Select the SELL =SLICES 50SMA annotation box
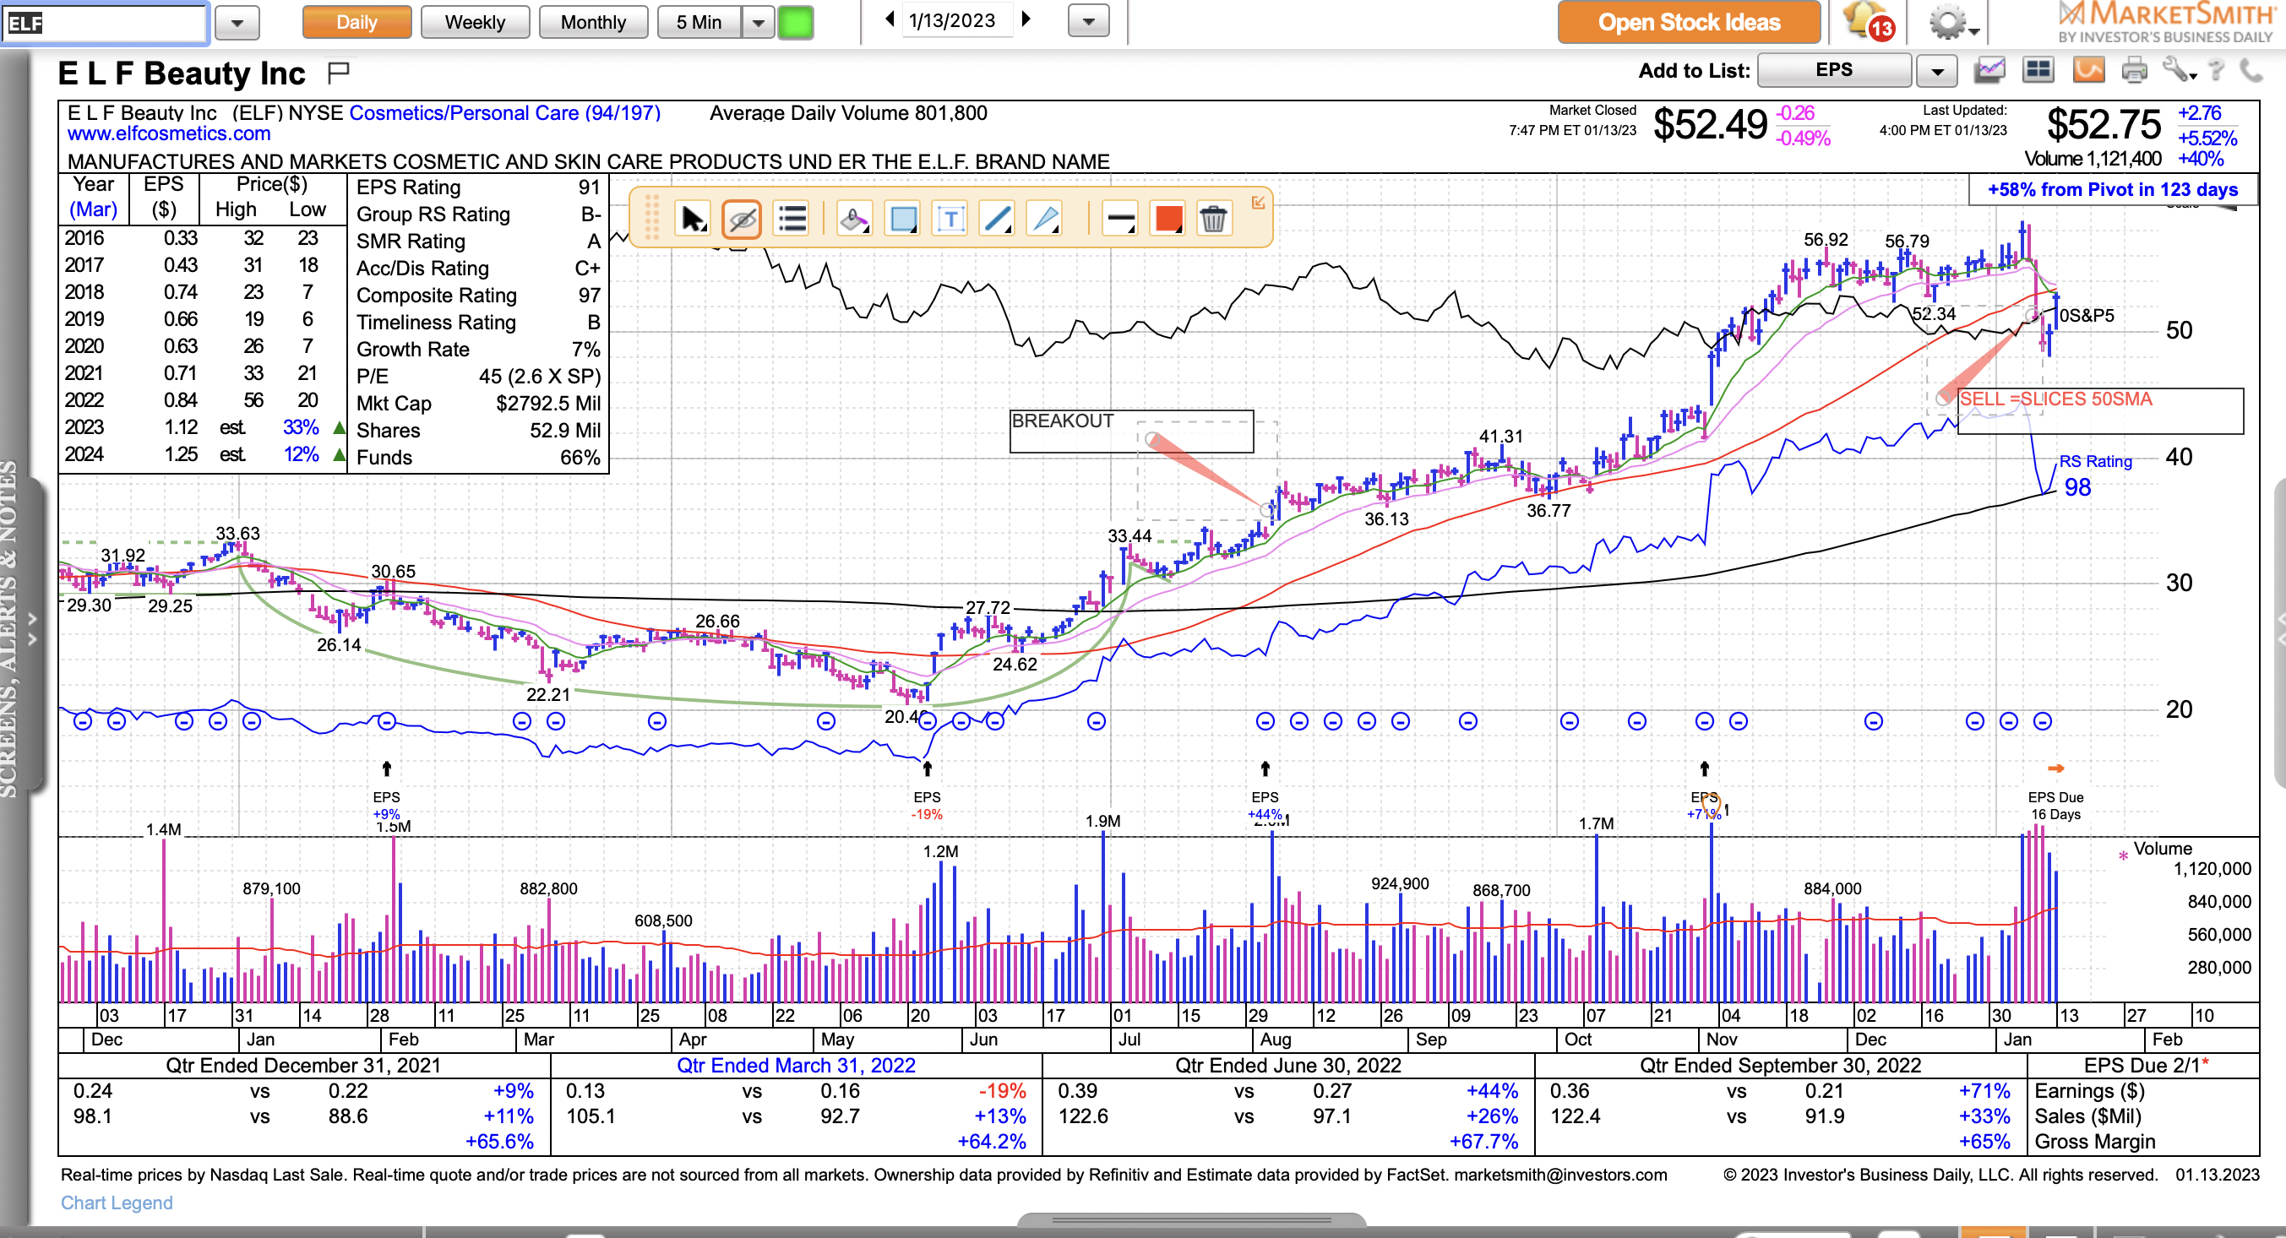Screen dimensions: 2286x1238 (2099, 410)
